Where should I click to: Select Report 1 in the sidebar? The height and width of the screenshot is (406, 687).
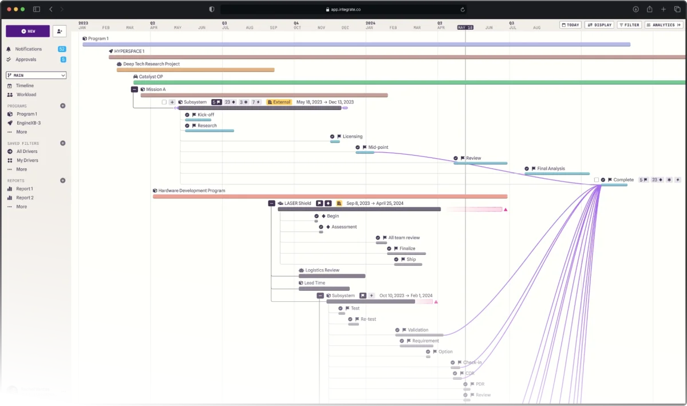[x=24, y=188]
